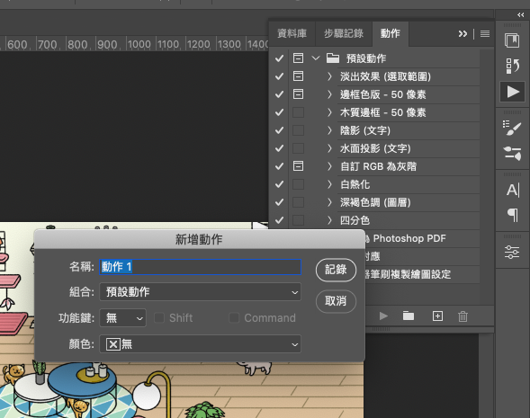Viewport: 530px width, 418px height.
Task: Select the Photoshop PDF action row
Action: [422, 238]
